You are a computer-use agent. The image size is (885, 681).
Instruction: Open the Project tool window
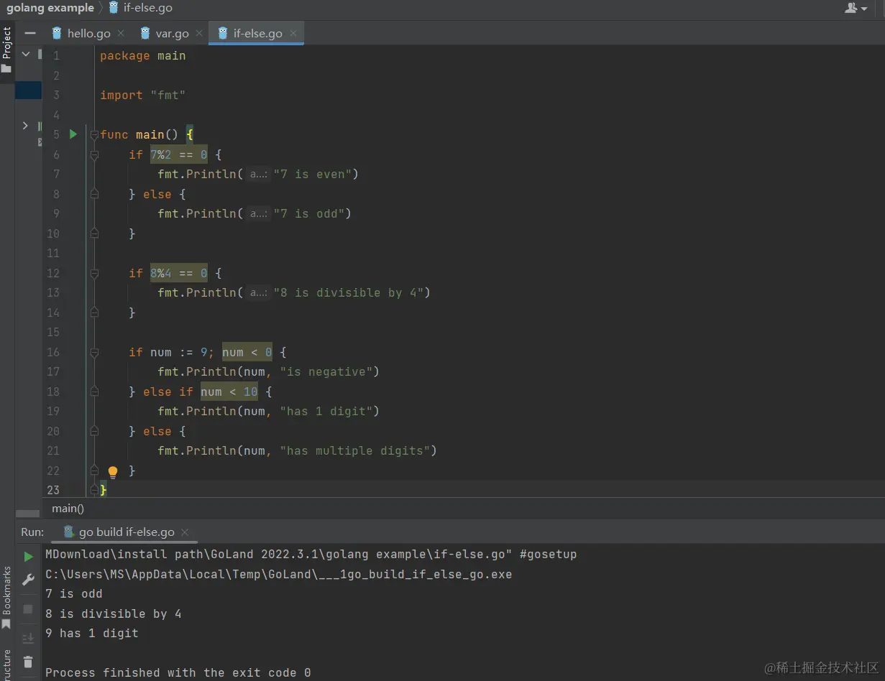click(7, 50)
